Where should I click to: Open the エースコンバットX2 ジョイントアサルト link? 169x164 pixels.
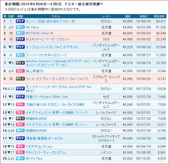point(52,47)
